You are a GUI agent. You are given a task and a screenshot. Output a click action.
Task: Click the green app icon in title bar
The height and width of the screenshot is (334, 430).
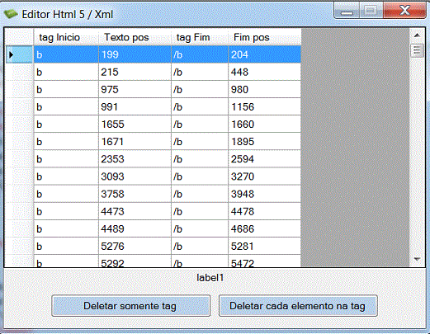11,14
